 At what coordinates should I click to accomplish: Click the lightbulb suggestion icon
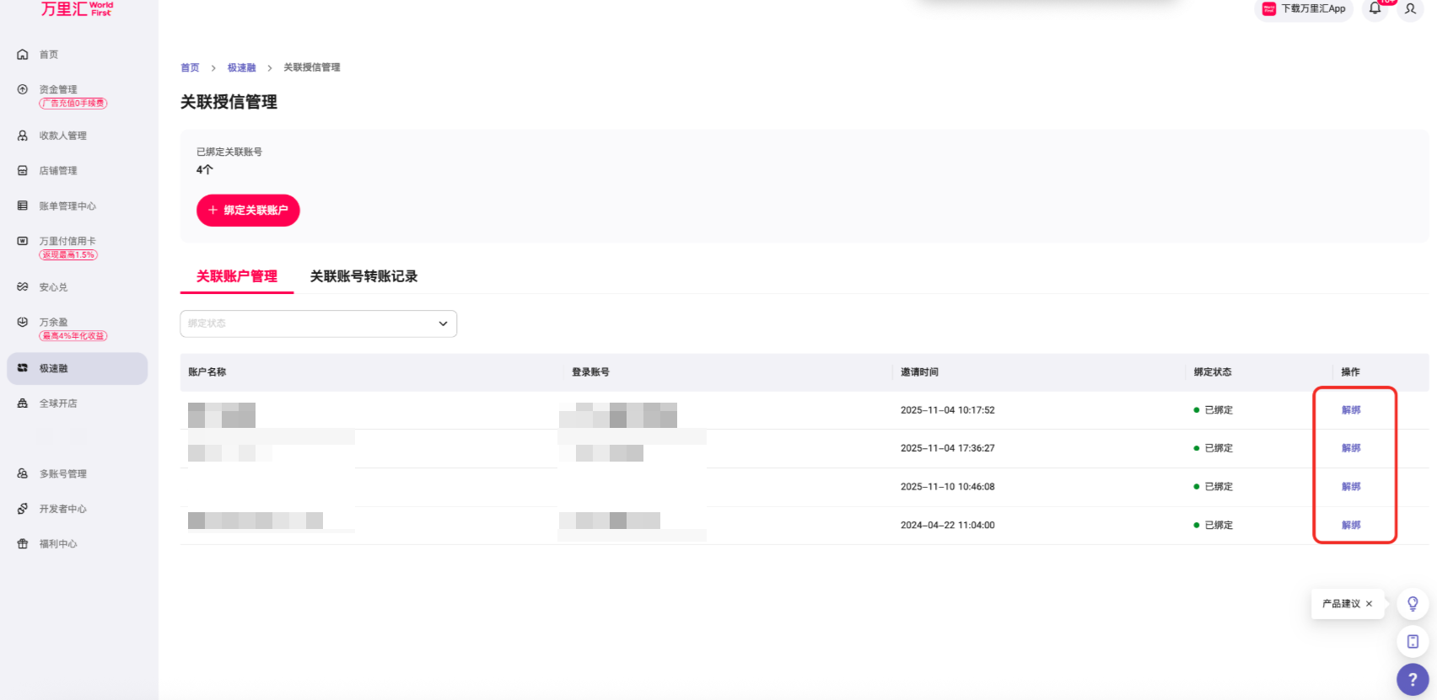tap(1413, 604)
